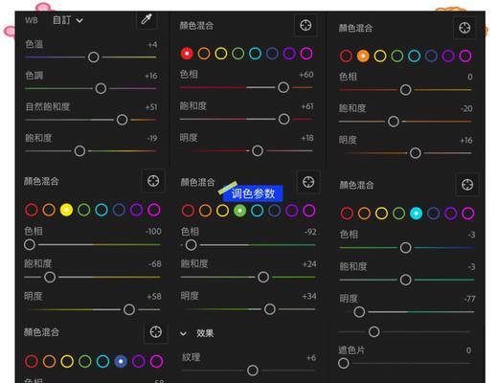
Task: Choose blue circle in the orange-selected color mix
Action: point(431,56)
